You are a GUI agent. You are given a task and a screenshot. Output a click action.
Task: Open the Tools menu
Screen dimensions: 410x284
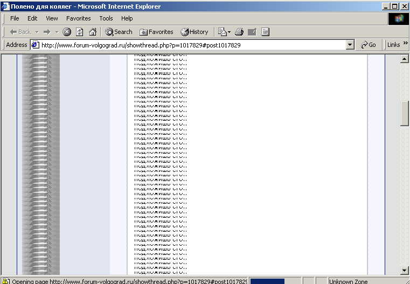click(x=106, y=18)
